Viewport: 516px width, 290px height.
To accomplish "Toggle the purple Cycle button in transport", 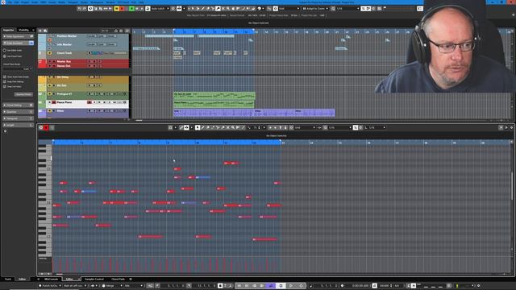I will click(x=271, y=286).
